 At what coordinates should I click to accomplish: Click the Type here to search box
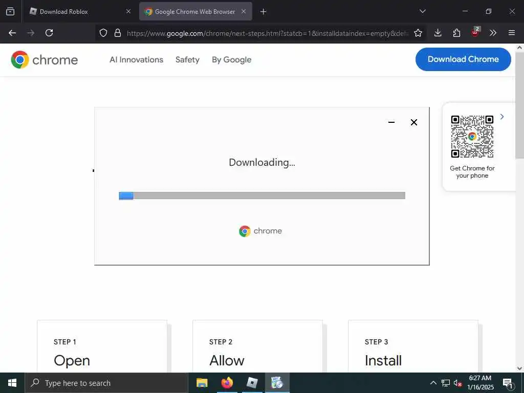(x=106, y=383)
